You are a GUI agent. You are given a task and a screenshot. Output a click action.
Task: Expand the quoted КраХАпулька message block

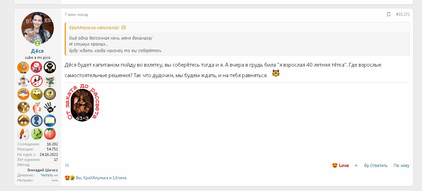(237, 44)
